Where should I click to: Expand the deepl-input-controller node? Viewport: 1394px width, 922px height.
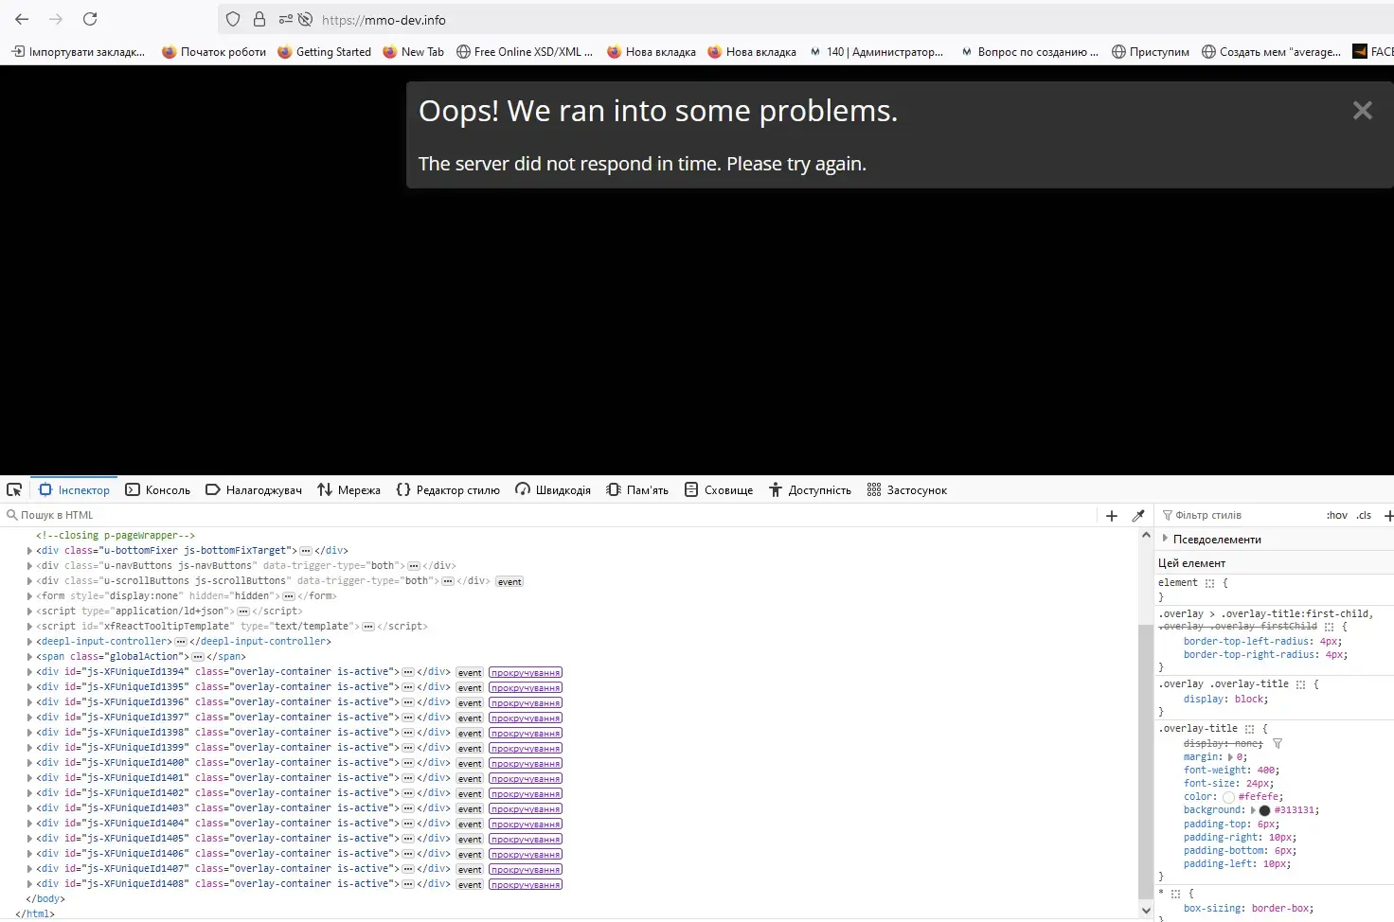pyautogui.click(x=29, y=642)
